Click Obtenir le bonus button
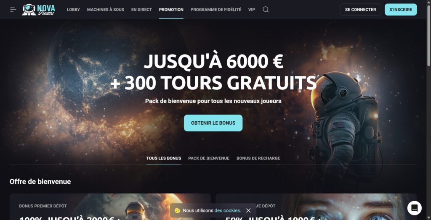 click(213, 123)
